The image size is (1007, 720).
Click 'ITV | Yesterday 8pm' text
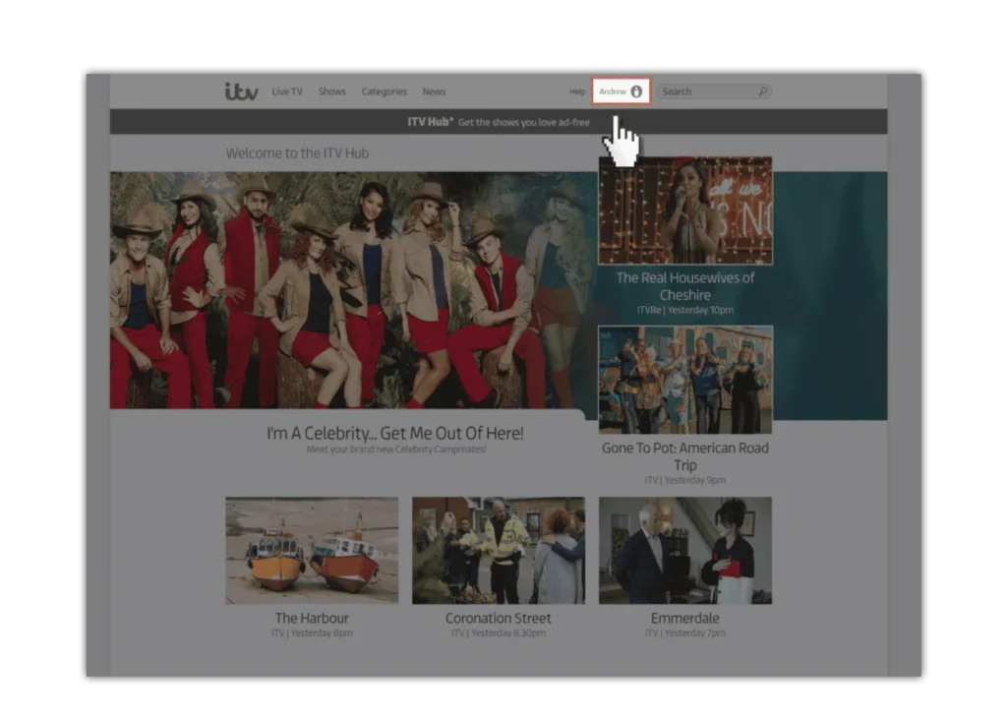[x=312, y=632]
